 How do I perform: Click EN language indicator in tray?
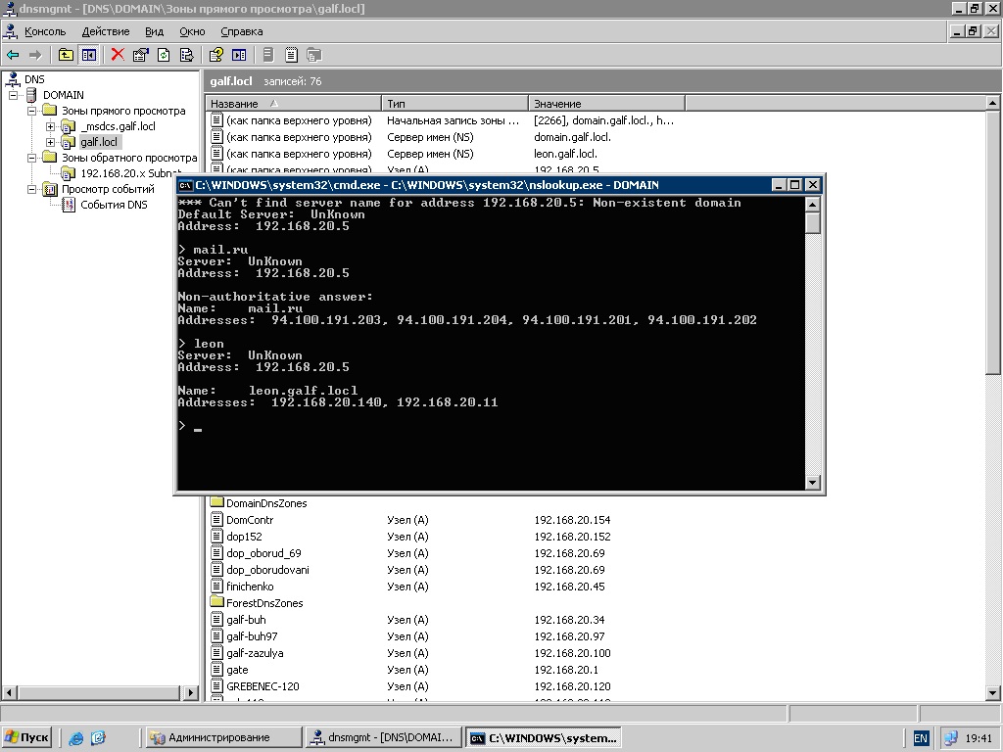click(921, 738)
